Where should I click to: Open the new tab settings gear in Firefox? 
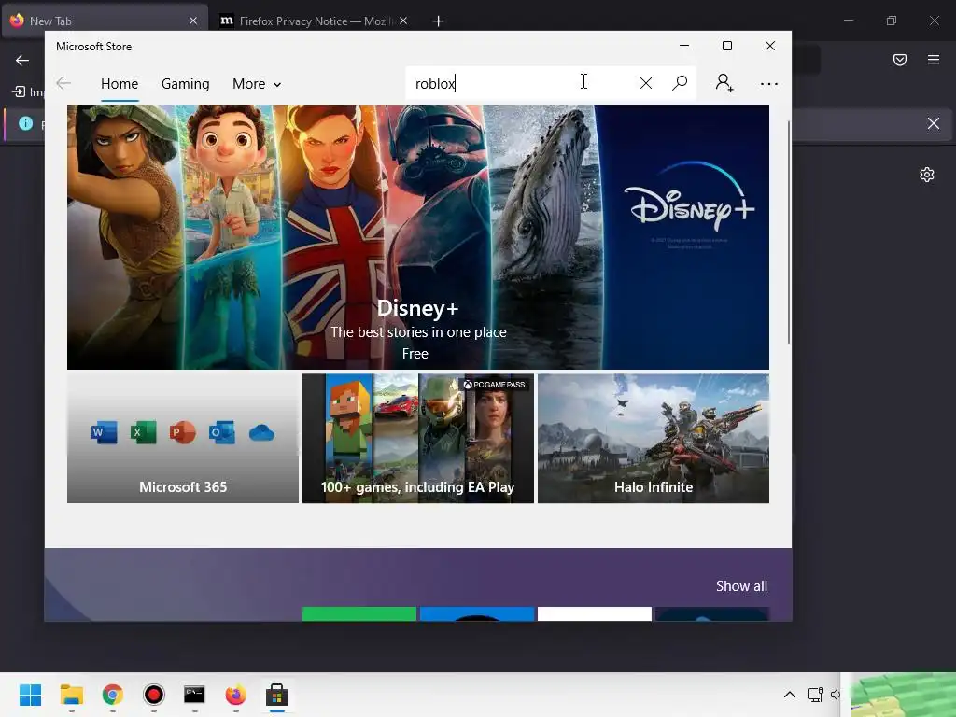point(927,175)
